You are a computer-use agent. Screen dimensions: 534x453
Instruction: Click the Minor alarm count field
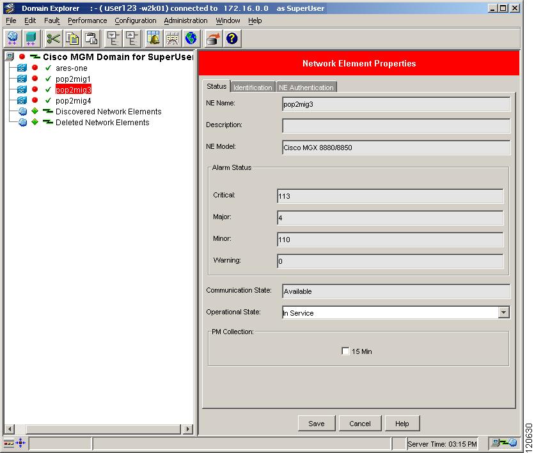pyautogui.click(x=390, y=240)
